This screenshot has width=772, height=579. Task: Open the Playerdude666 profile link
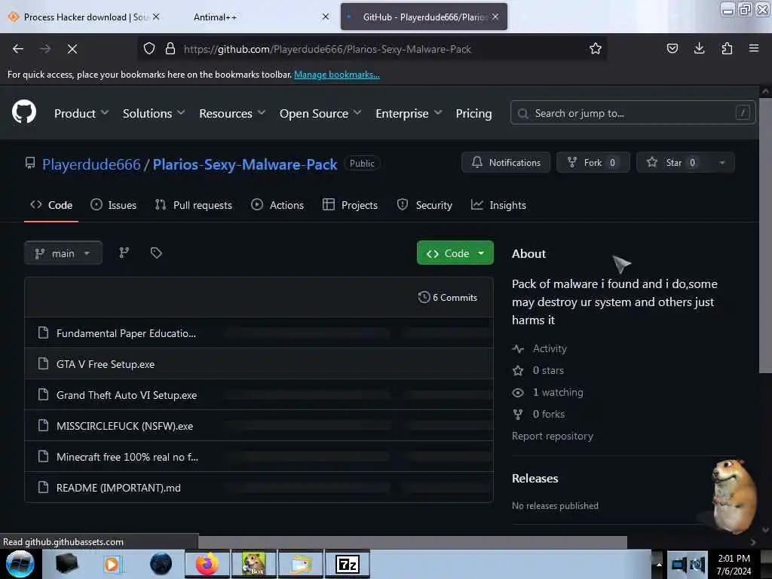click(91, 164)
